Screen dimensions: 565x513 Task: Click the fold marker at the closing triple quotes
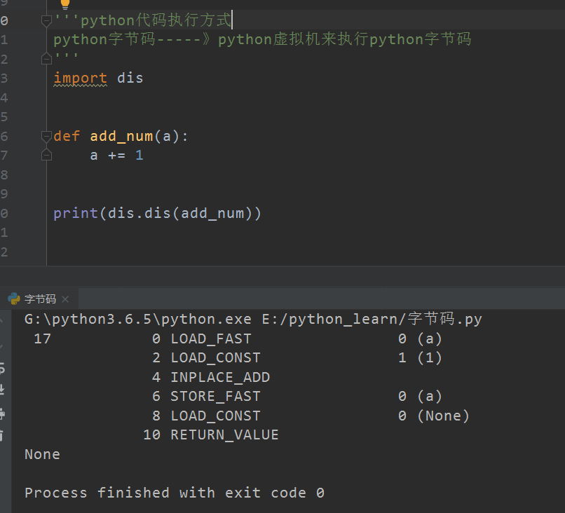pos(46,58)
